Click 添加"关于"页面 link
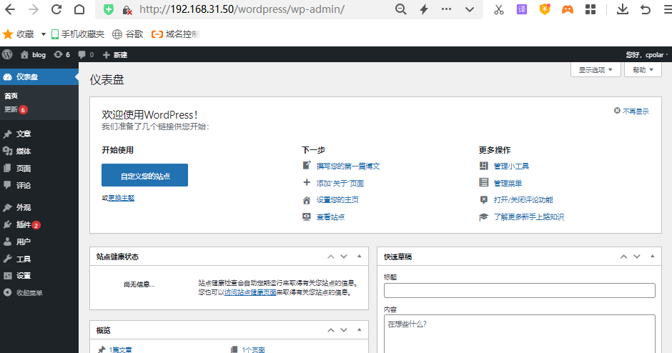The image size is (672, 353). click(340, 184)
